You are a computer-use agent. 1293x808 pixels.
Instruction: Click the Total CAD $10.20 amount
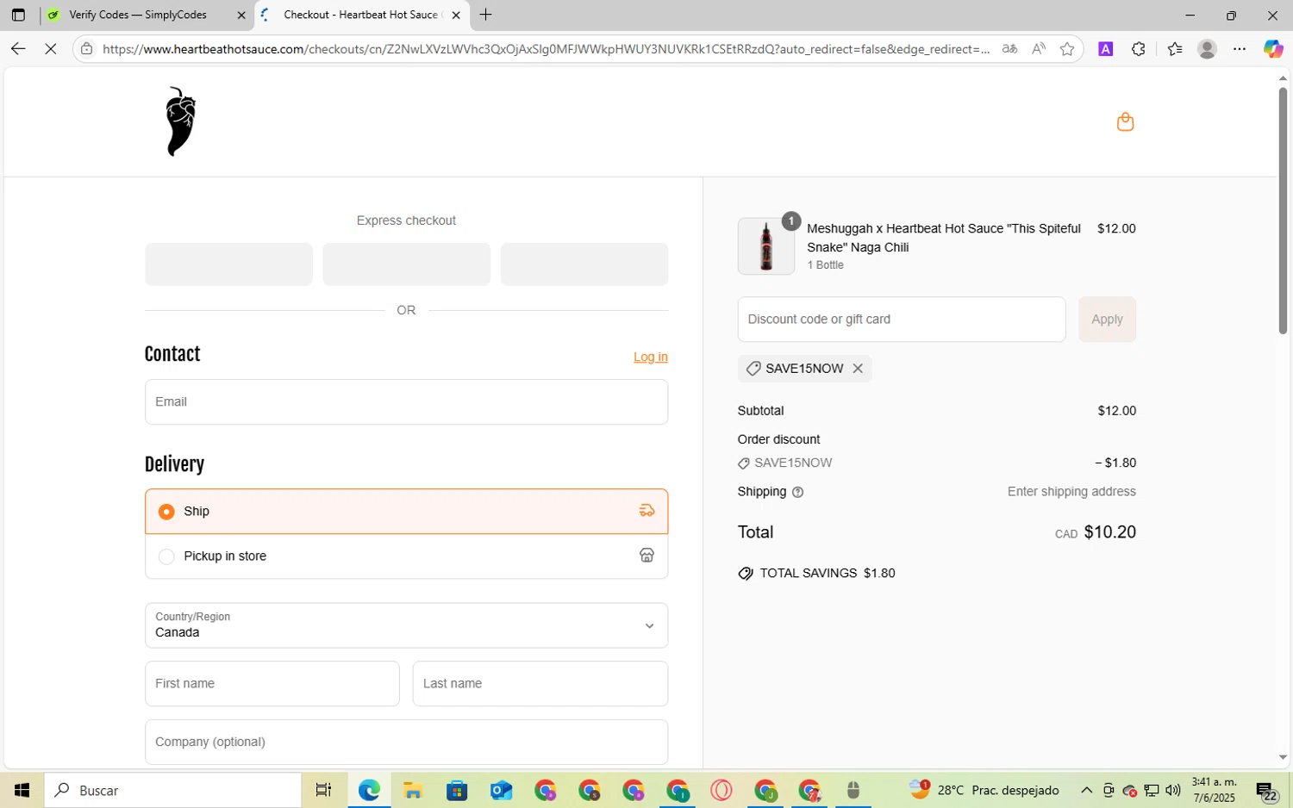click(1096, 532)
